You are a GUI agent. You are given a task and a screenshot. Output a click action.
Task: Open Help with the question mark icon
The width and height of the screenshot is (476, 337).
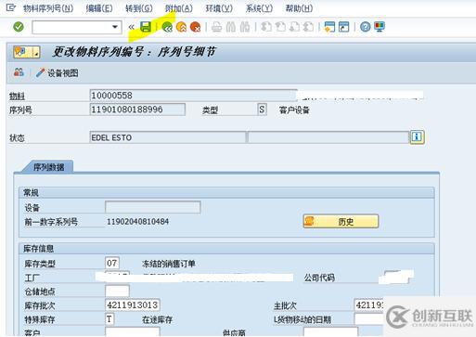click(366, 27)
